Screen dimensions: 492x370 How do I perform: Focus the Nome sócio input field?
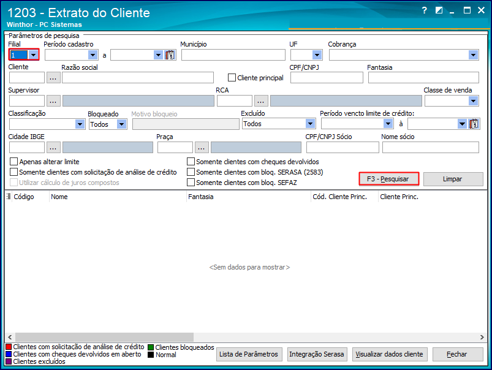pos(431,148)
